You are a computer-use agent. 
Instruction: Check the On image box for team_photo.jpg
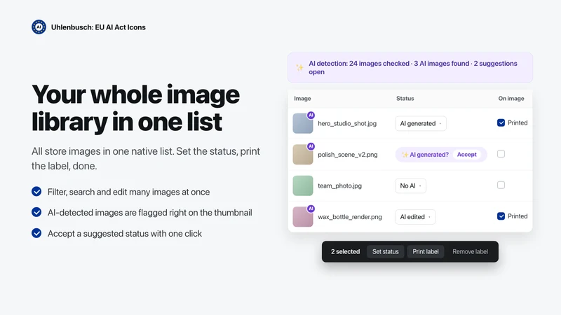click(501, 185)
